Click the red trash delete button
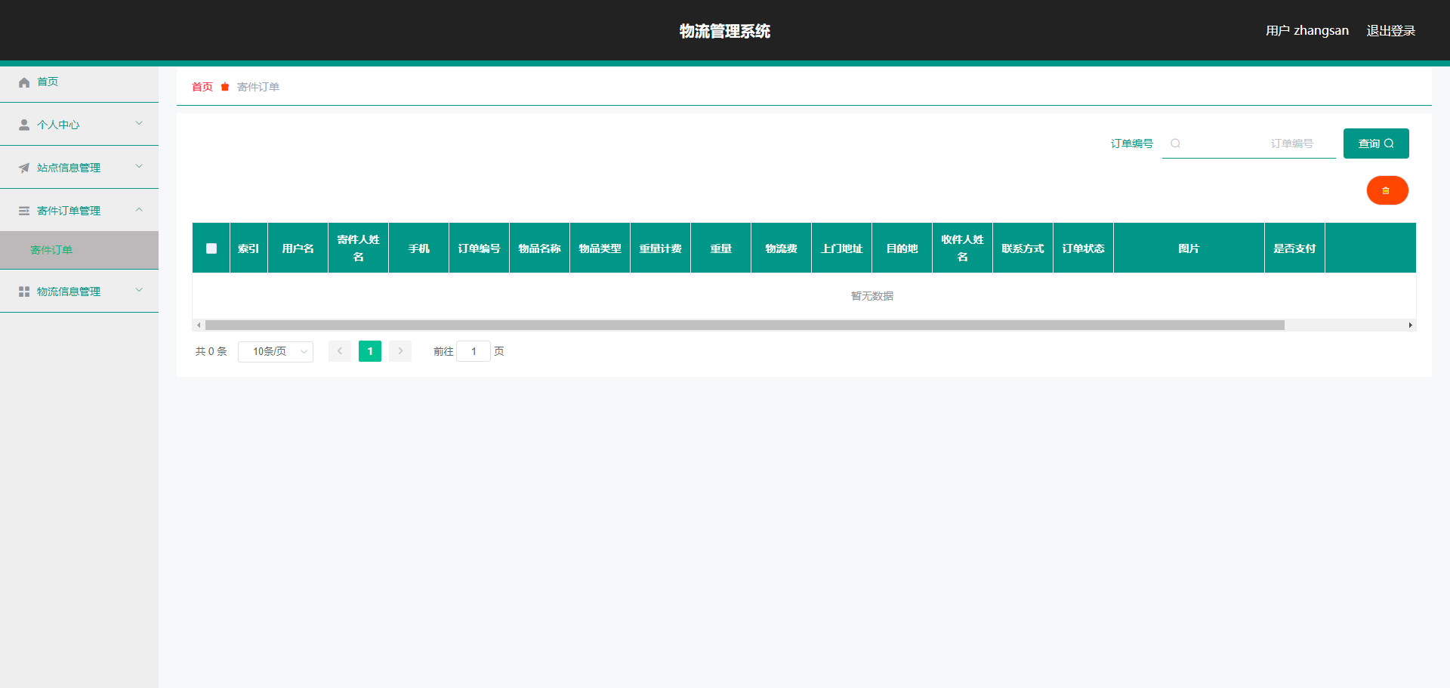 click(1387, 190)
